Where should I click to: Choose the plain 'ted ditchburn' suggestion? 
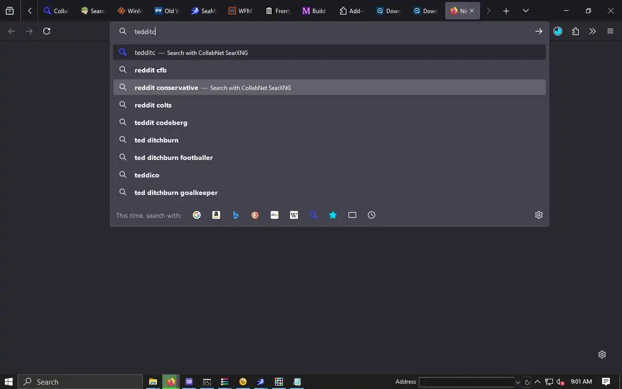pos(329,140)
